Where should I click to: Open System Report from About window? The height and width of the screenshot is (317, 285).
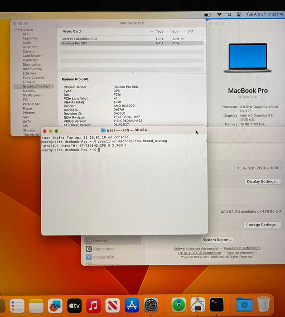pos(217,240)
